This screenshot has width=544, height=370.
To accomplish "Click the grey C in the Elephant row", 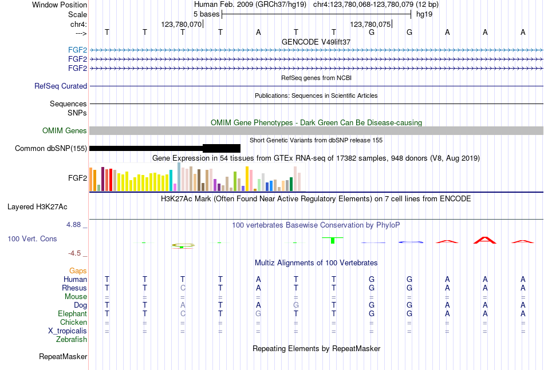I will [x=183, y=313].
